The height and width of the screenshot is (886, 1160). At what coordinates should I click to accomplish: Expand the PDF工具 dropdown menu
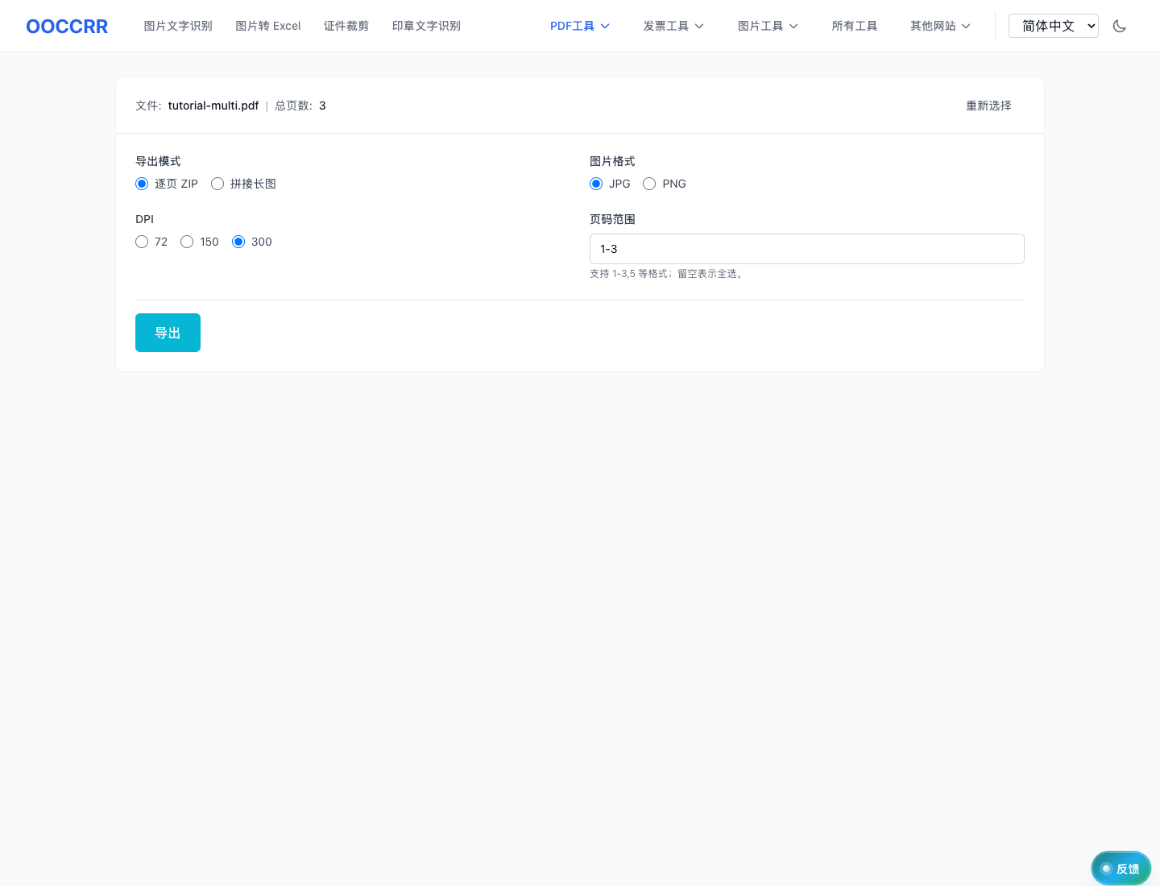579,26
